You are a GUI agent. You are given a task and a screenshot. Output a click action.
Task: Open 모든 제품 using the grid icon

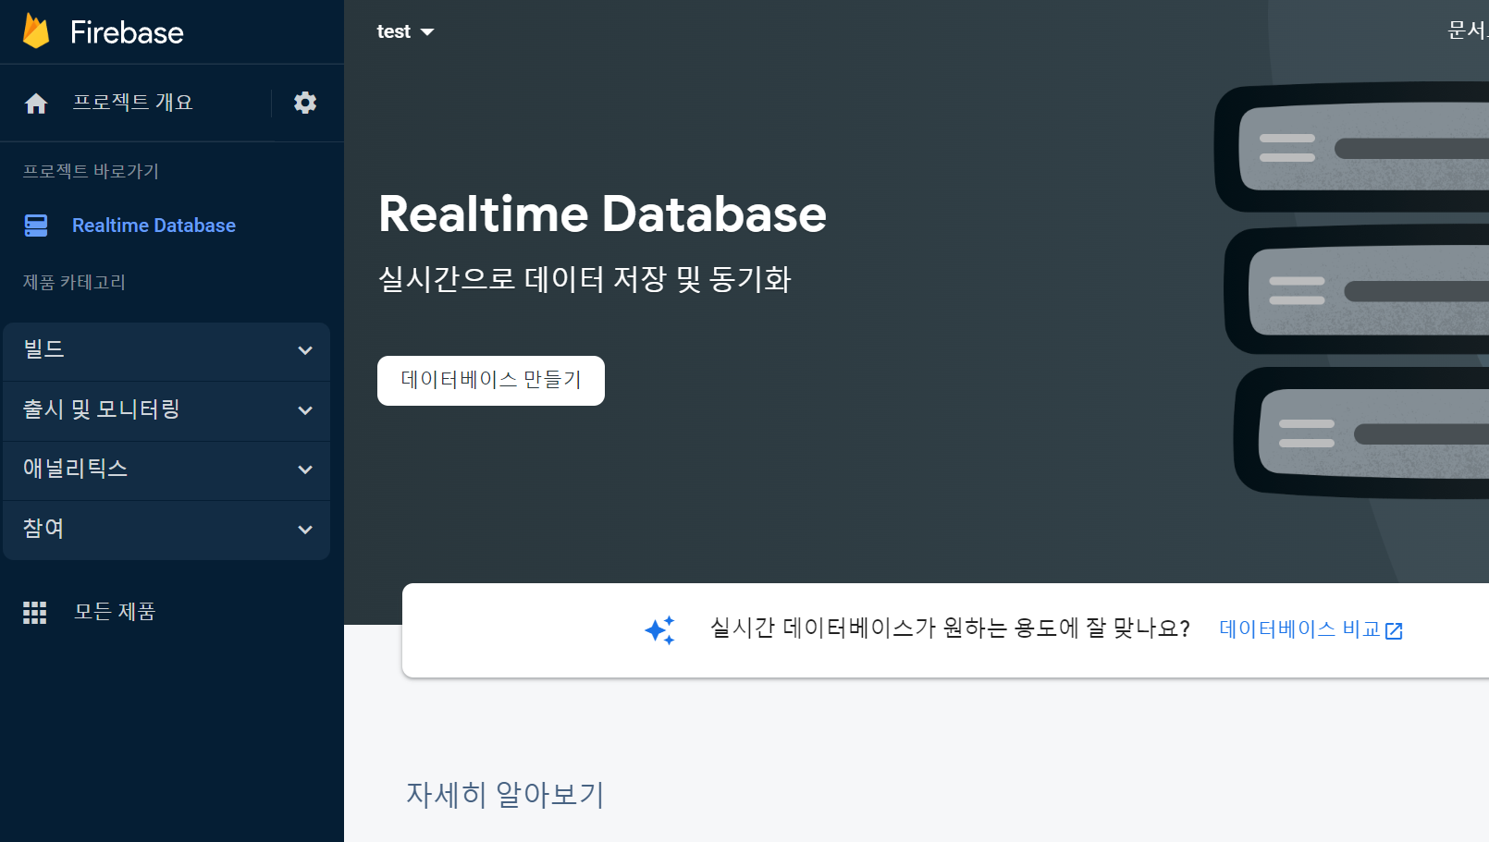[x=34, y=612]
